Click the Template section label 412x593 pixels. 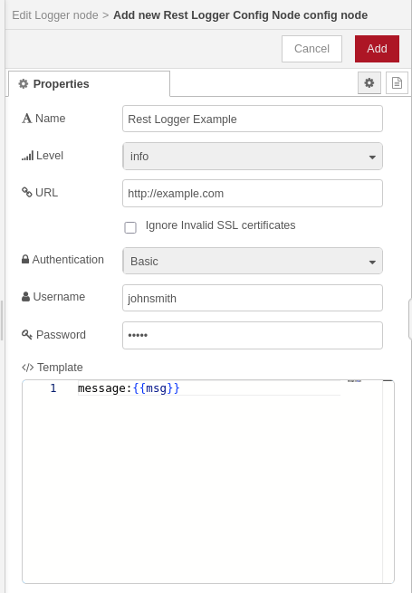pos(53,368)
